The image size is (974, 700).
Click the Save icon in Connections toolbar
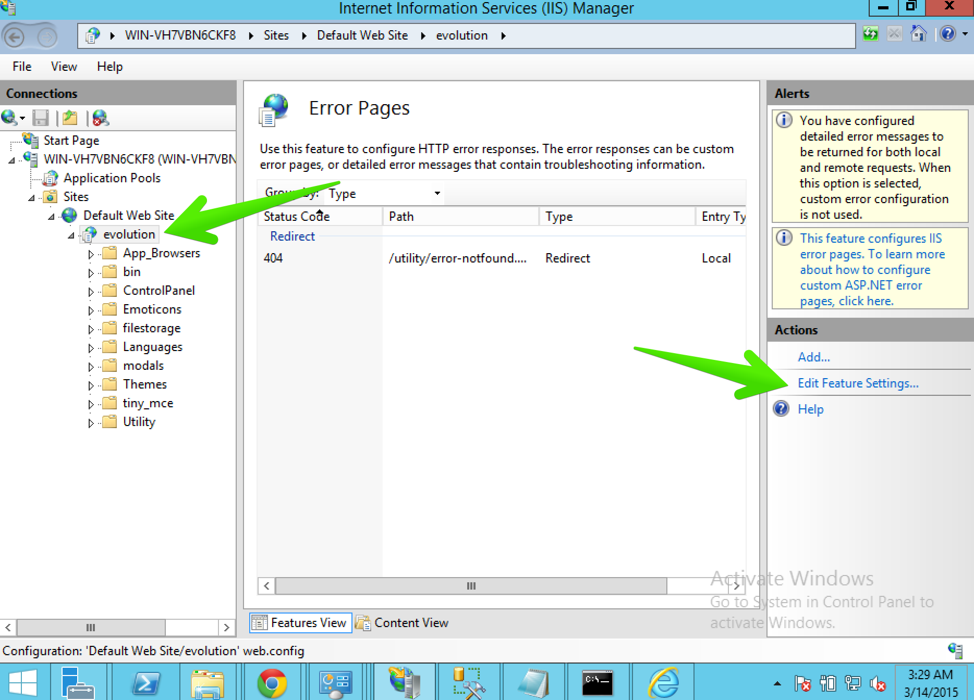[x=40, y=118]
